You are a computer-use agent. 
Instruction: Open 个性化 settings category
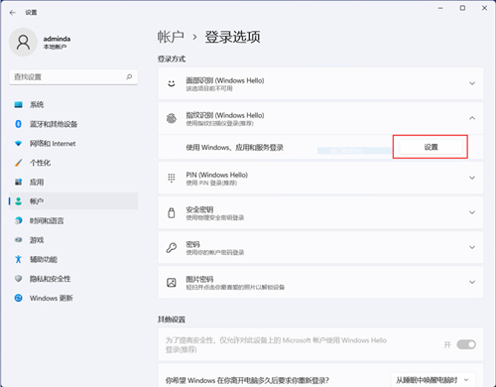[x=73, y=163]
